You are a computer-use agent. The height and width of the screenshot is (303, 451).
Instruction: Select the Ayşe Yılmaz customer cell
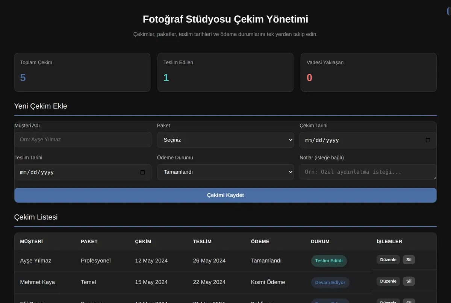pyautogui.click(x=36, y=261)
